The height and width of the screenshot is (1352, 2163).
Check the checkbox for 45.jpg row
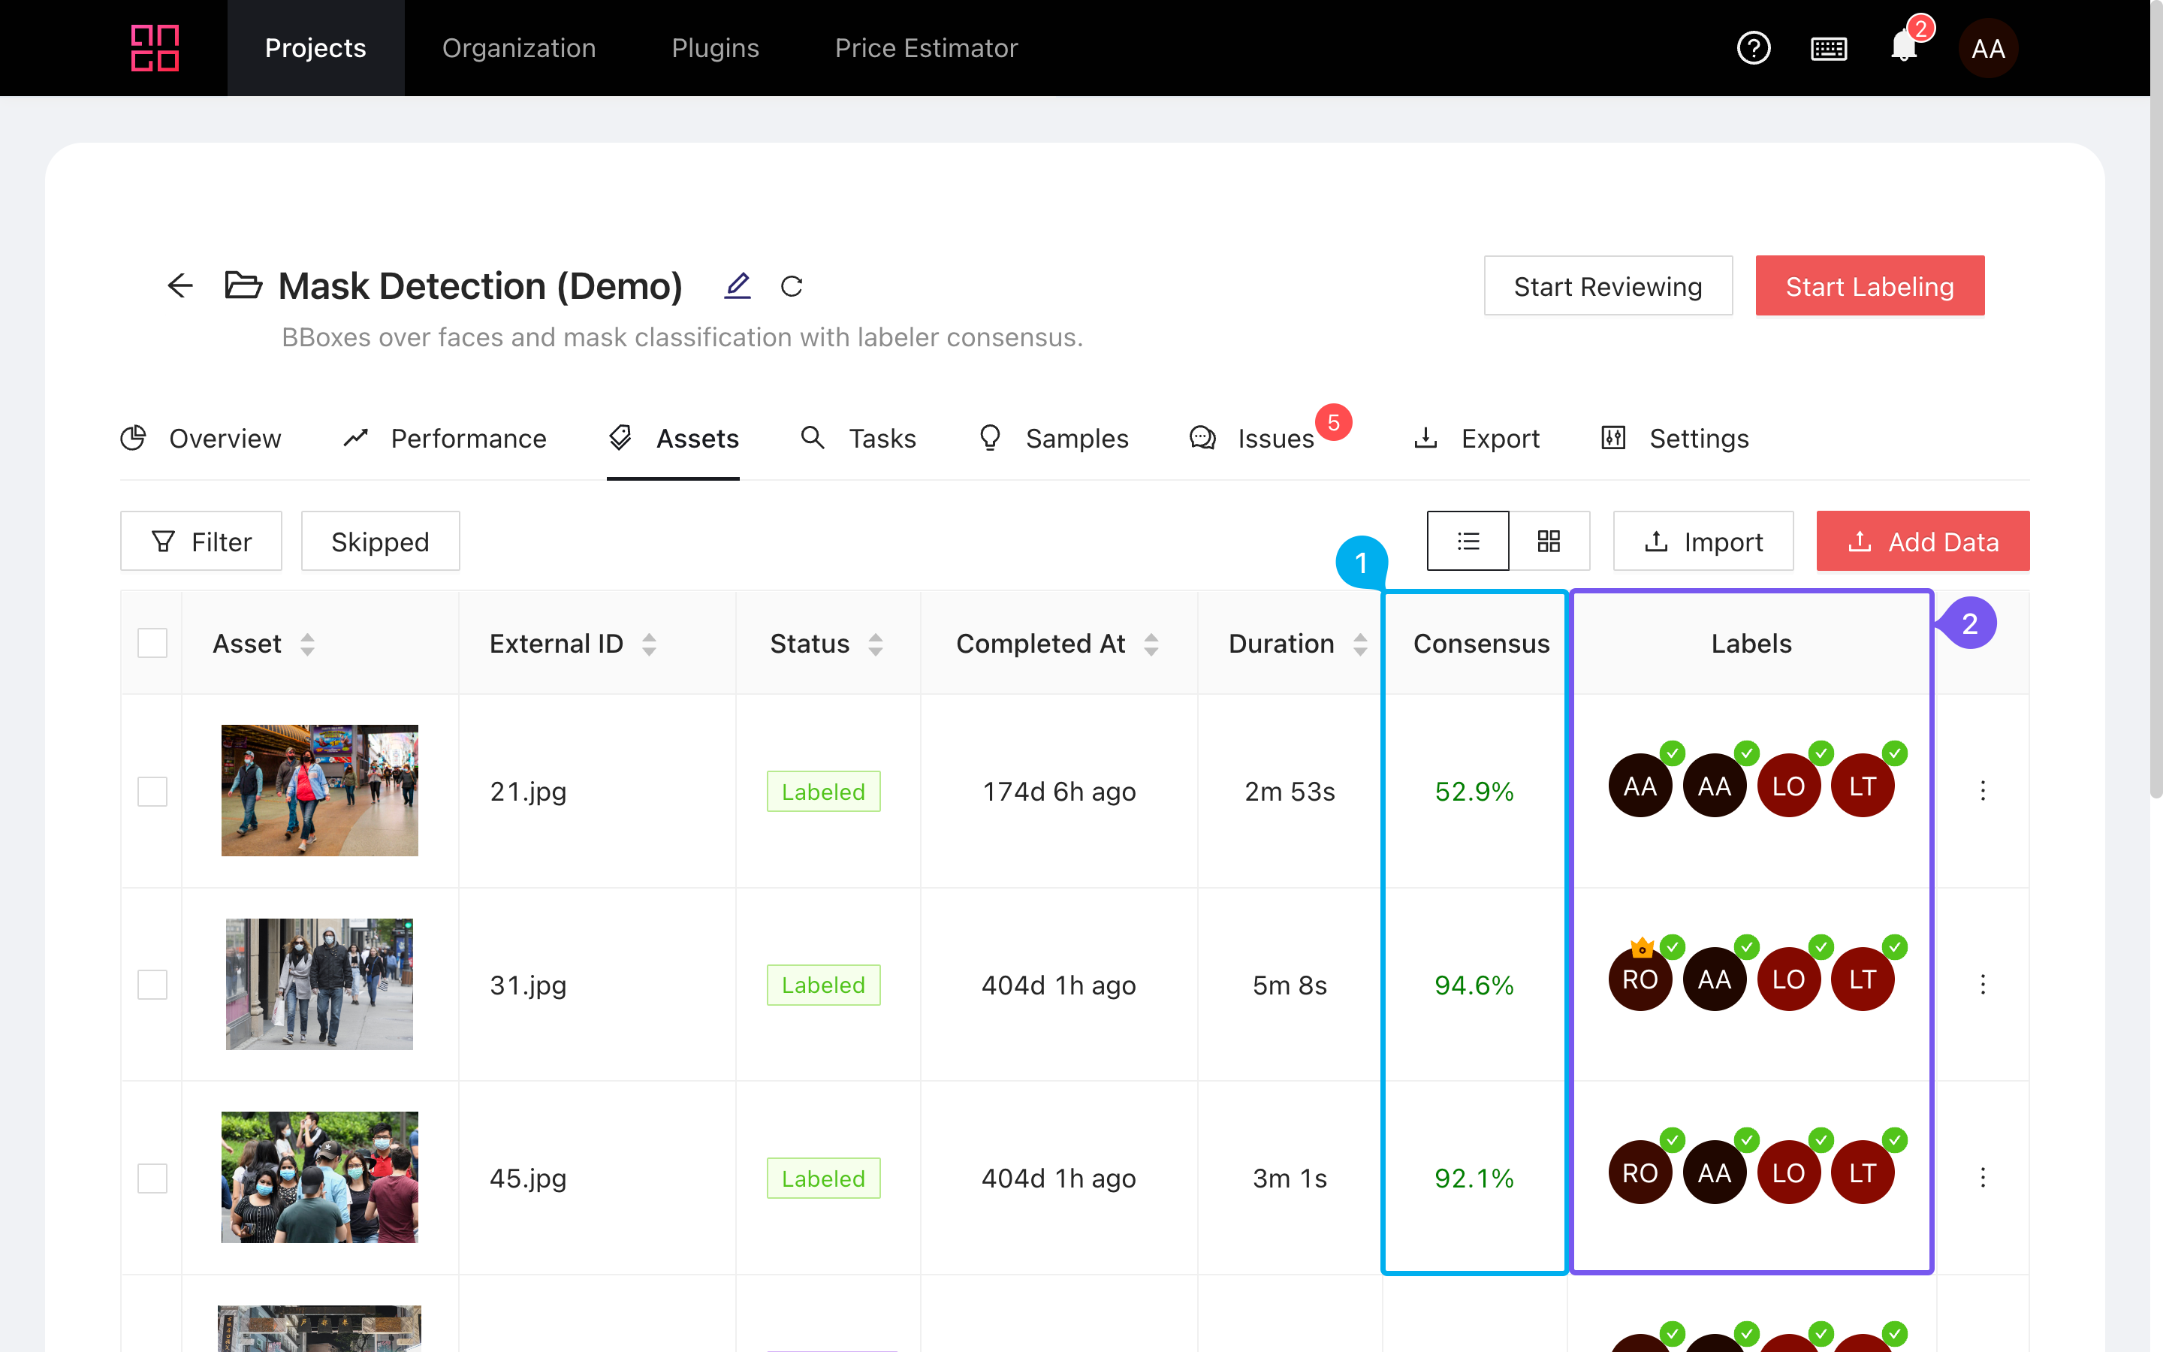coord(153,1178)
